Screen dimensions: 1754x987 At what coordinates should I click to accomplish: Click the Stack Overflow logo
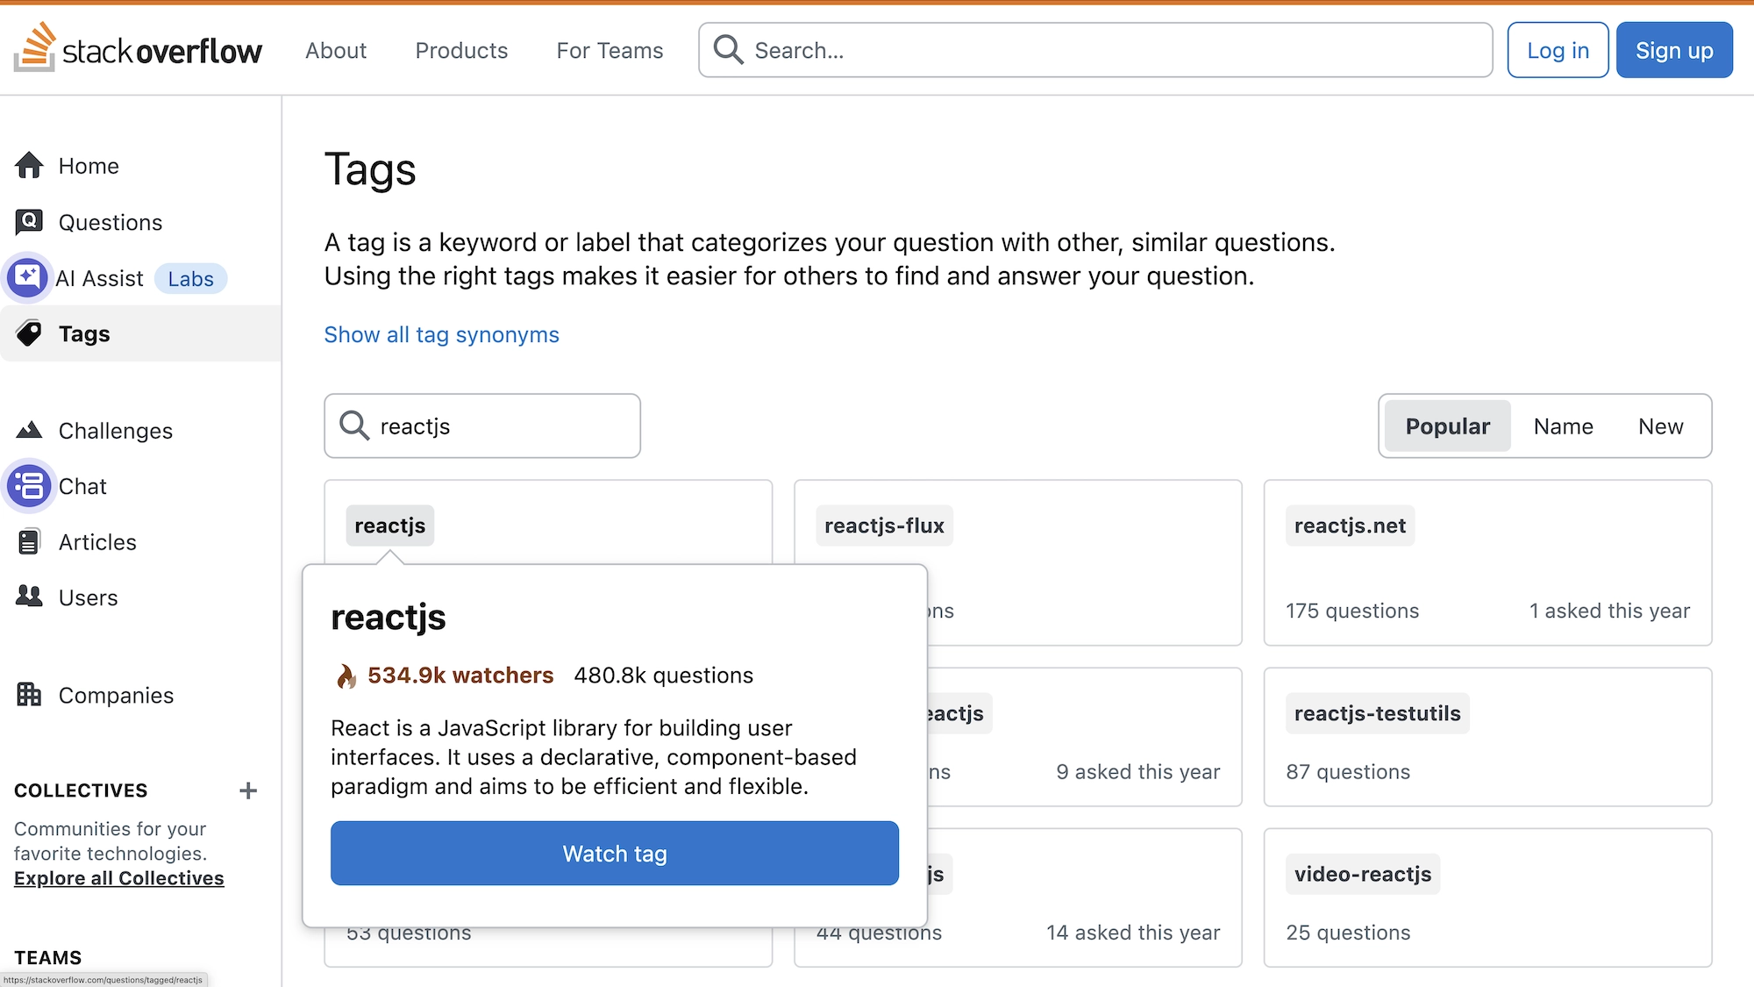coord(138,48)
